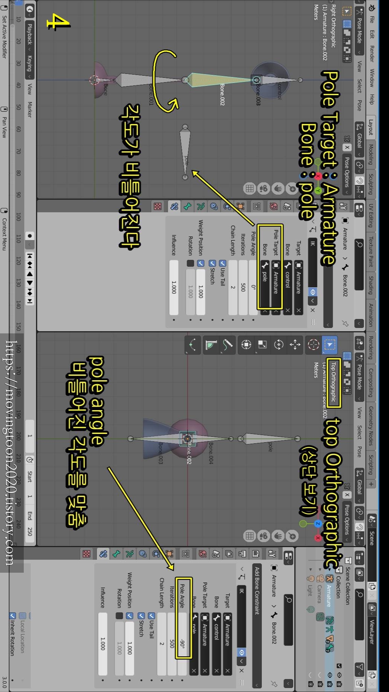Select the Rotate tool in Top Orthographic viewport
This screenshot has width=389, height=692.
279,345
